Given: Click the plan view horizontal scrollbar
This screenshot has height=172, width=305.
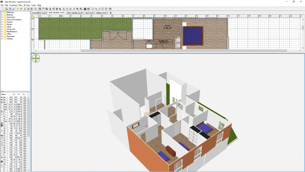Looking at the screenshot, I should pyautogui.click(x=184, y=51).
